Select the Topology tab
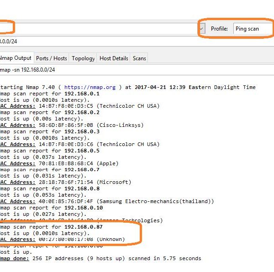274x272 pixels. (83, 58)
